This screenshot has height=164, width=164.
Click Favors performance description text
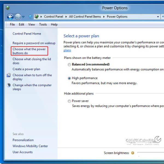point(104,83)
